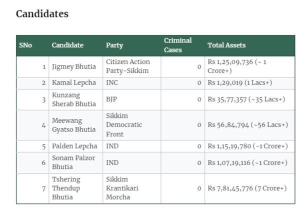The height and width of the screenshot is (216, 300).
Task: Select the INC party cell
Action: 112,83
